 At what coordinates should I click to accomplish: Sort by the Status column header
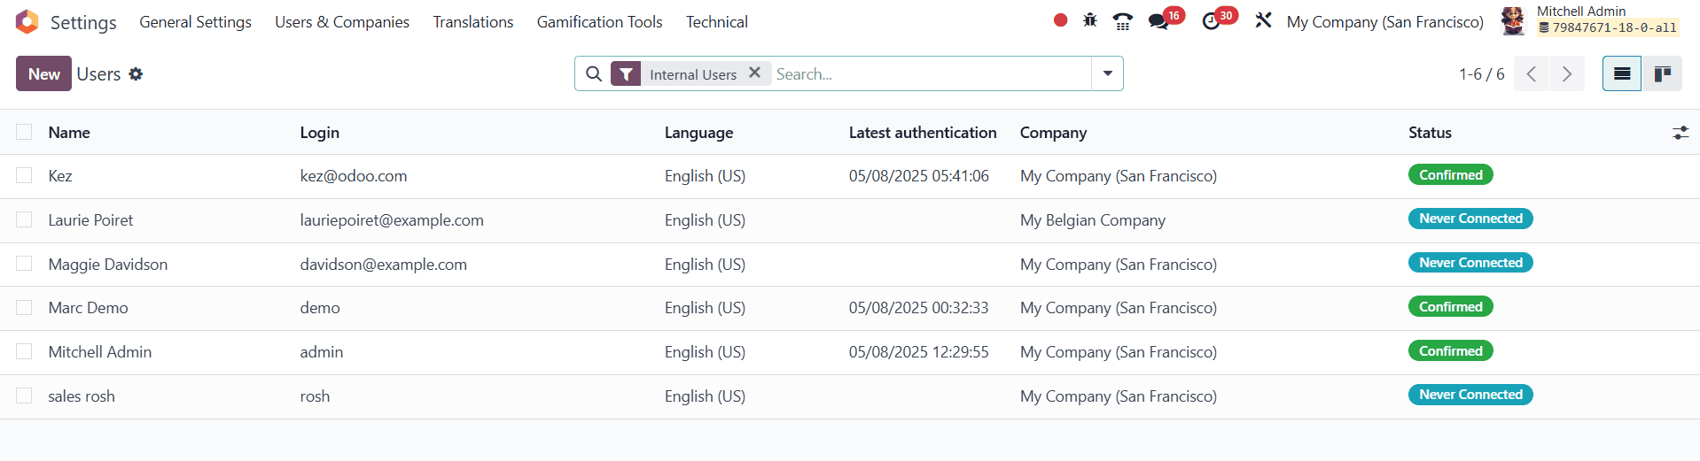1430,132
